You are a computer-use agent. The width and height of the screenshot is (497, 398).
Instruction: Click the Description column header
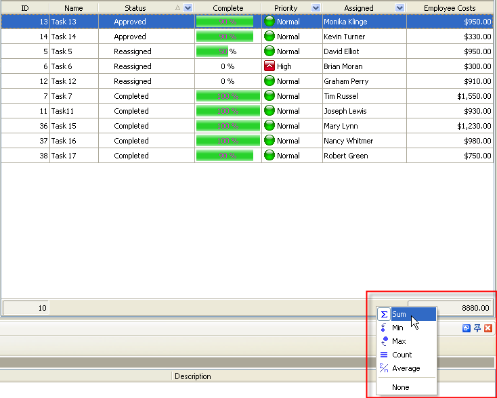[192, 376]
